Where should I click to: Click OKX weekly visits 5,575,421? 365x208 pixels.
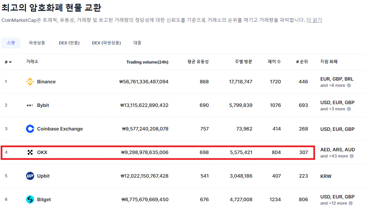[241, 152]
